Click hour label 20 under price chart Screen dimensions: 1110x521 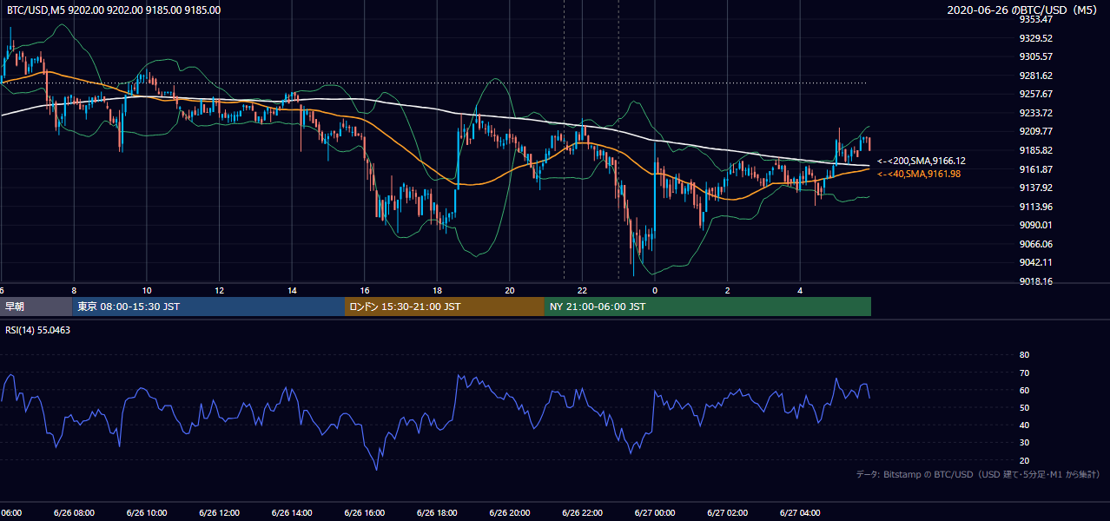point(510,290)
